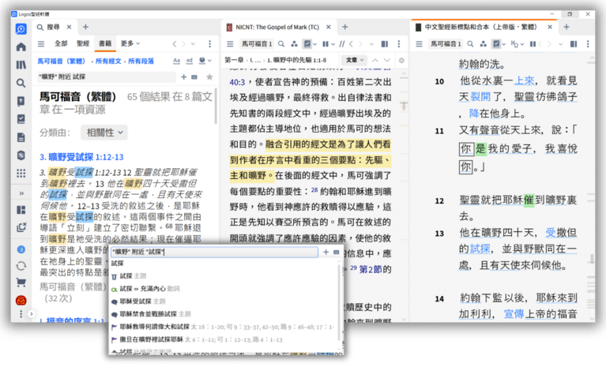Toggle the two-bar pause icon in the Chinese Bible toolbar

pos(533,44)
